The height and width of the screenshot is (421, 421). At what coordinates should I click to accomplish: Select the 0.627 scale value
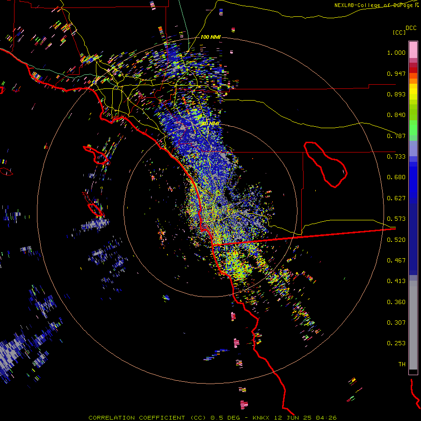tap(396, 198)
